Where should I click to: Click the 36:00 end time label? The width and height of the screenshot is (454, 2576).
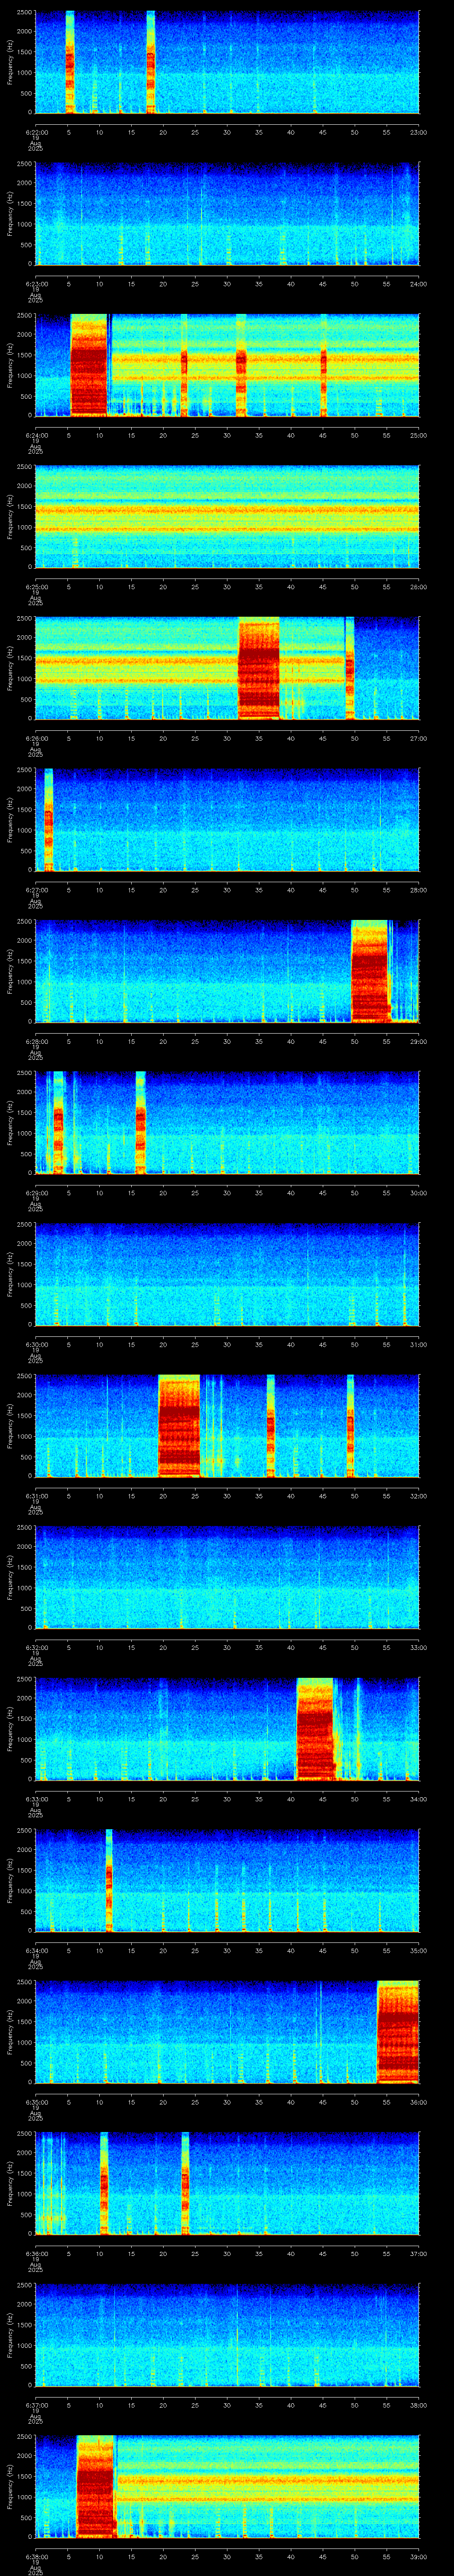coord(418,2102)
